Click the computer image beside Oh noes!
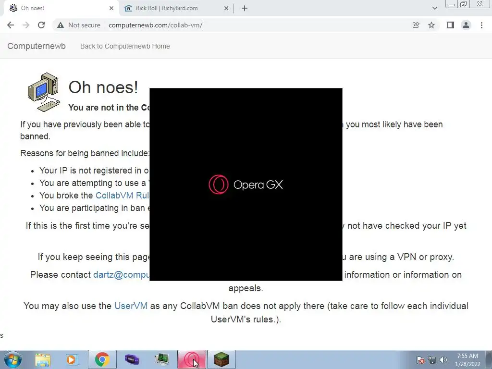The image size is (492, 369). pyautogui.click(x=44, y=92)
